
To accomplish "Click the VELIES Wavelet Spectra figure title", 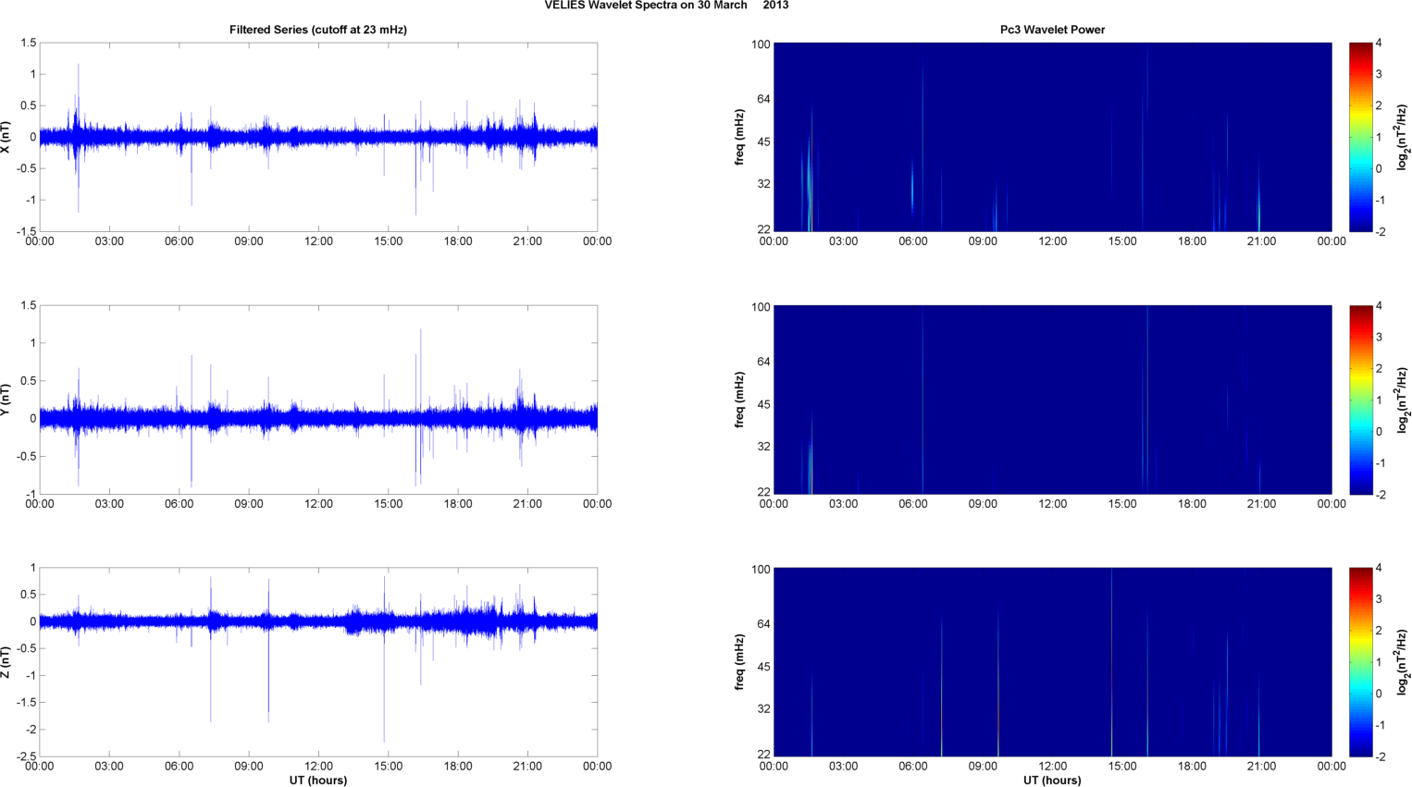I will [666, 6].
